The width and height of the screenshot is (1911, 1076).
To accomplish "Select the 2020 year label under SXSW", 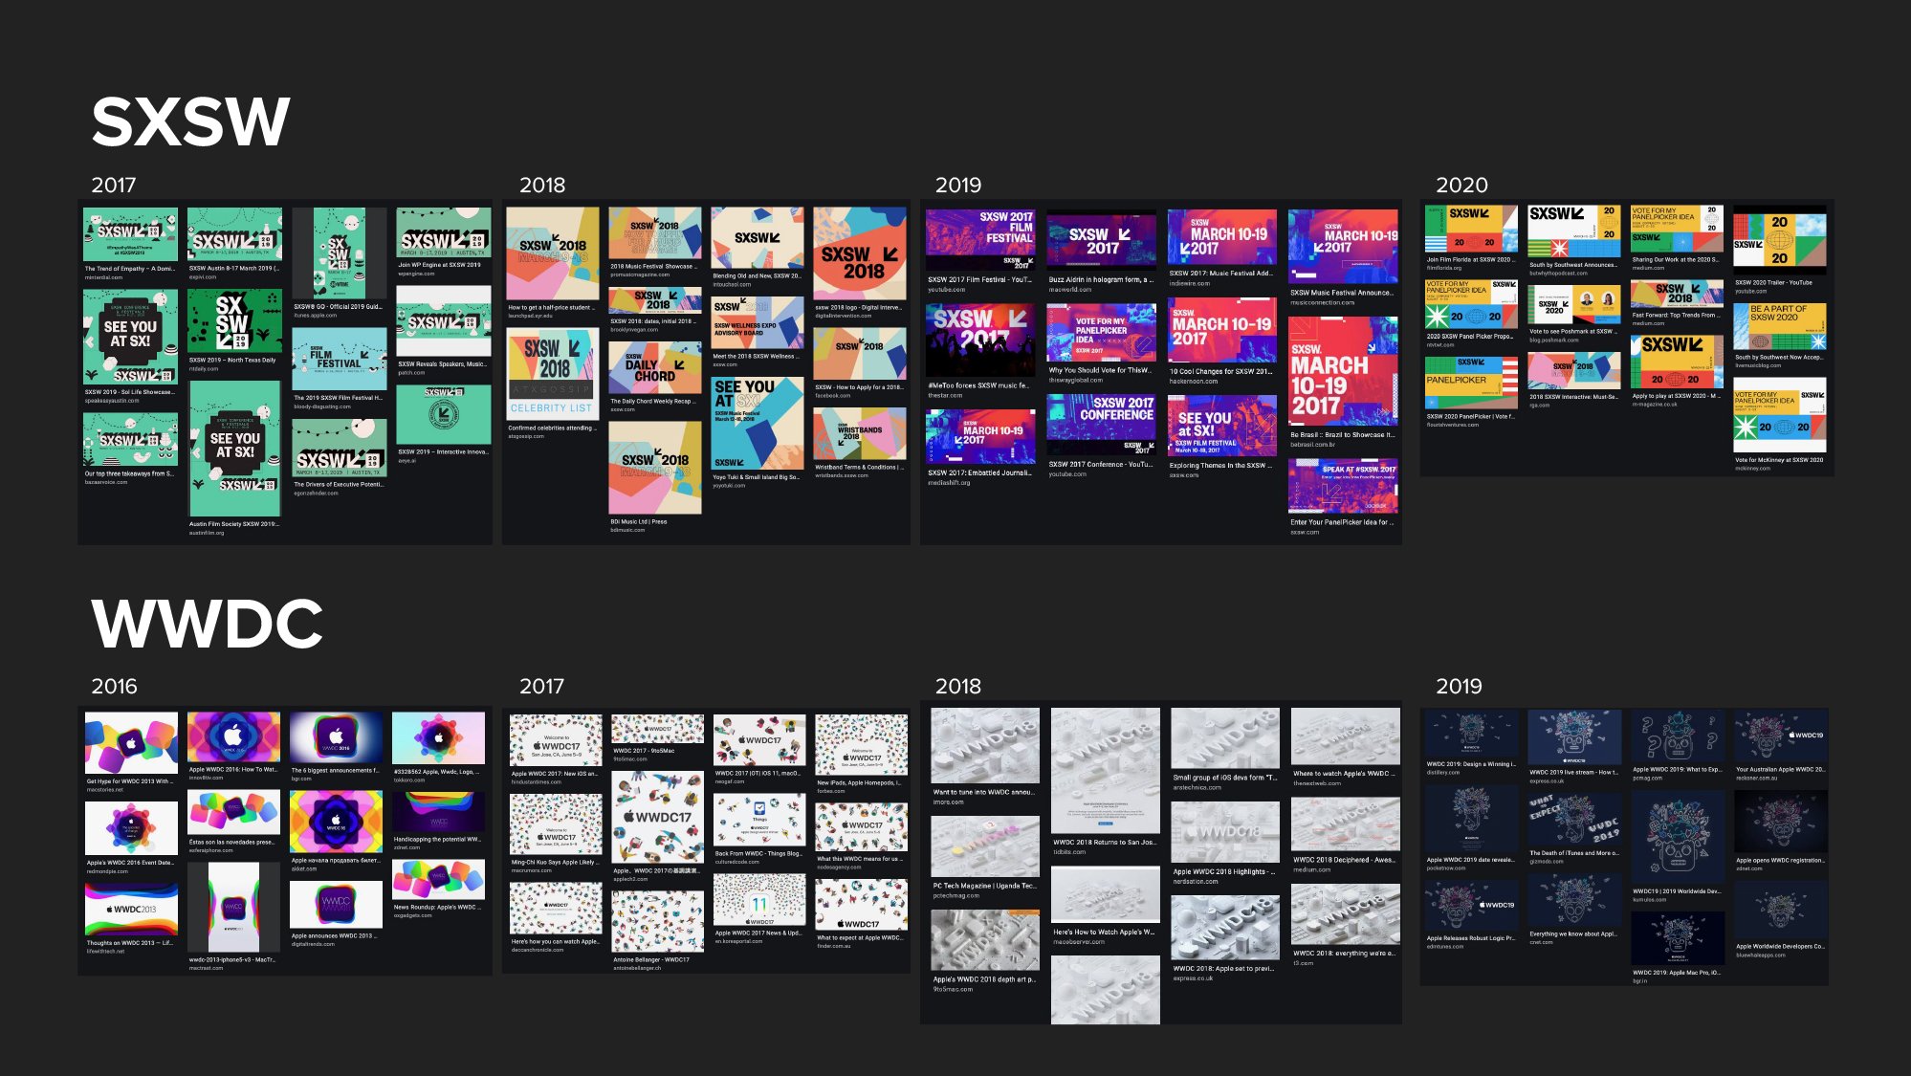I will pos(1461,186).
